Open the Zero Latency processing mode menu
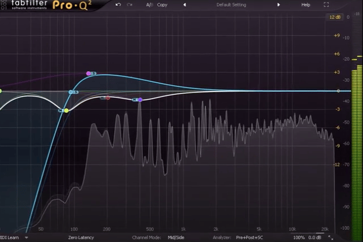363x242 pixels. tap(81, 238)
